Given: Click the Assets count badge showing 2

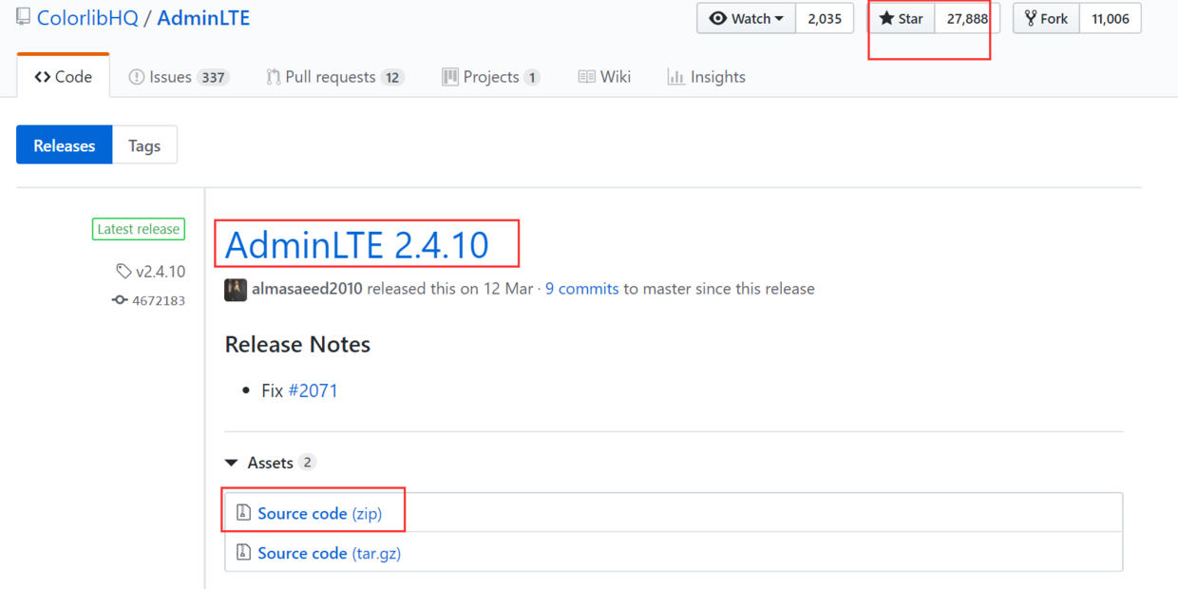Looking at the screenshot, I should click(307, 463).
